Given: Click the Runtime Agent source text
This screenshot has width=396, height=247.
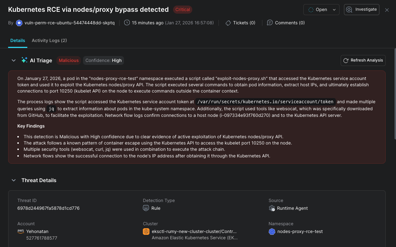Looking at the screenshot, I should [292, 208].
